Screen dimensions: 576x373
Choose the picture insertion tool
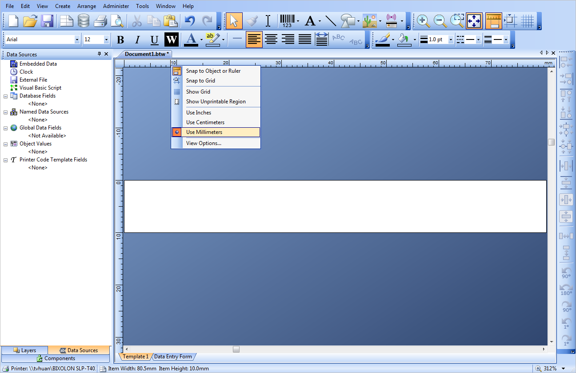369,21
